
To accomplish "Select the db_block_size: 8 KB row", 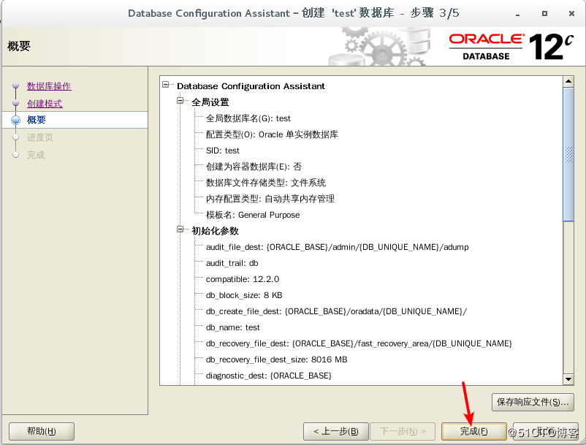I will coord(244,295).
